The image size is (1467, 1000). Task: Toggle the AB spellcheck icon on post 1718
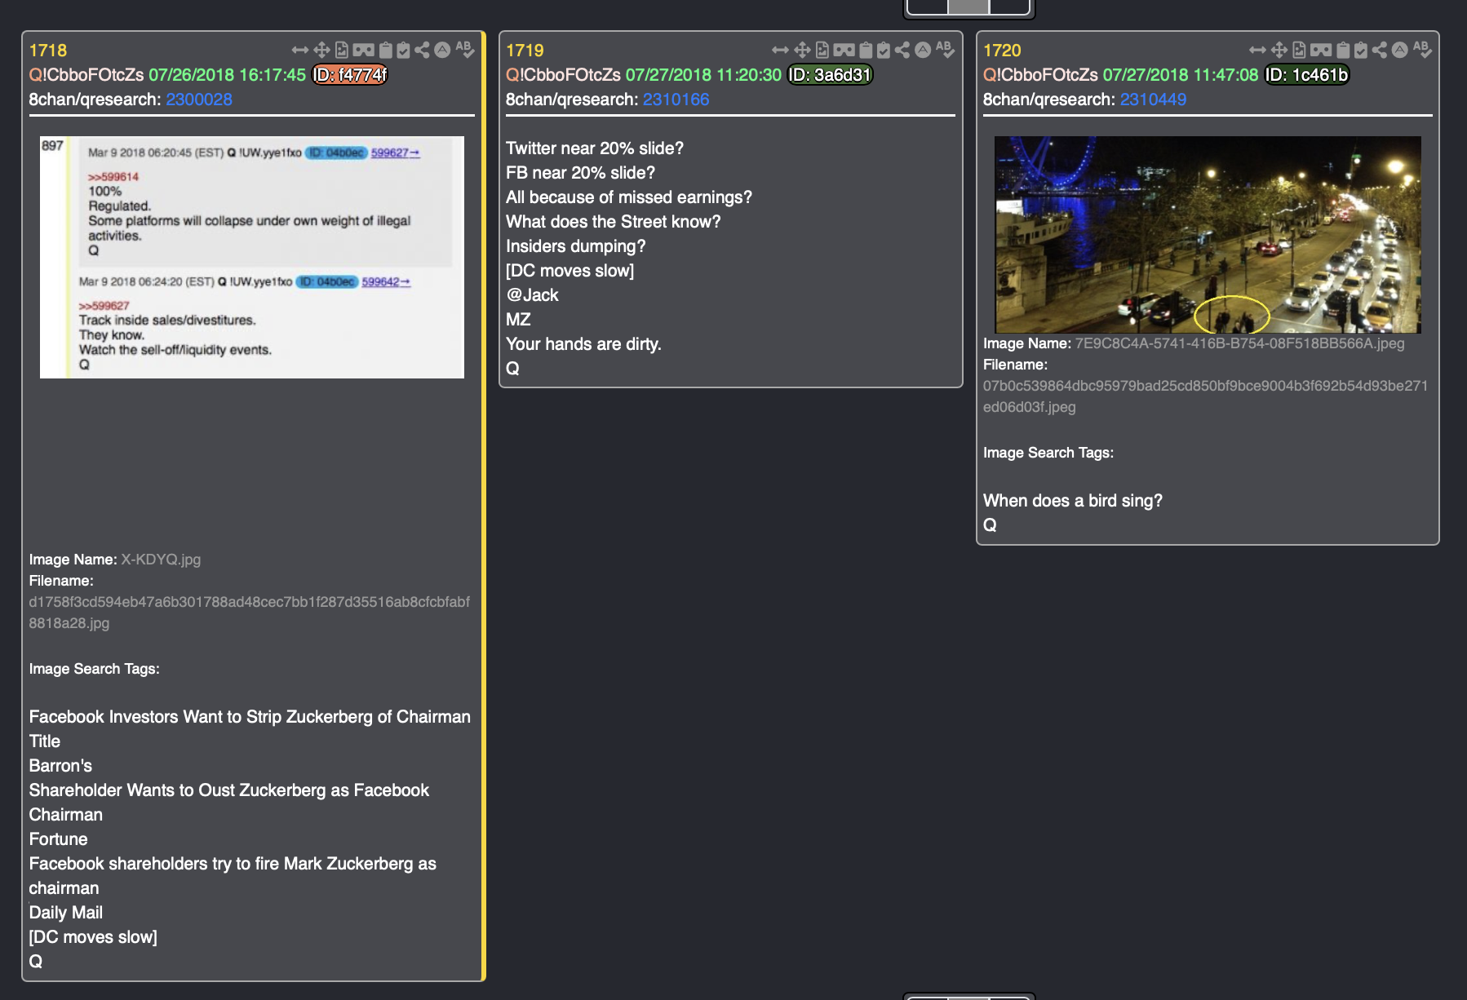(465, 50)
